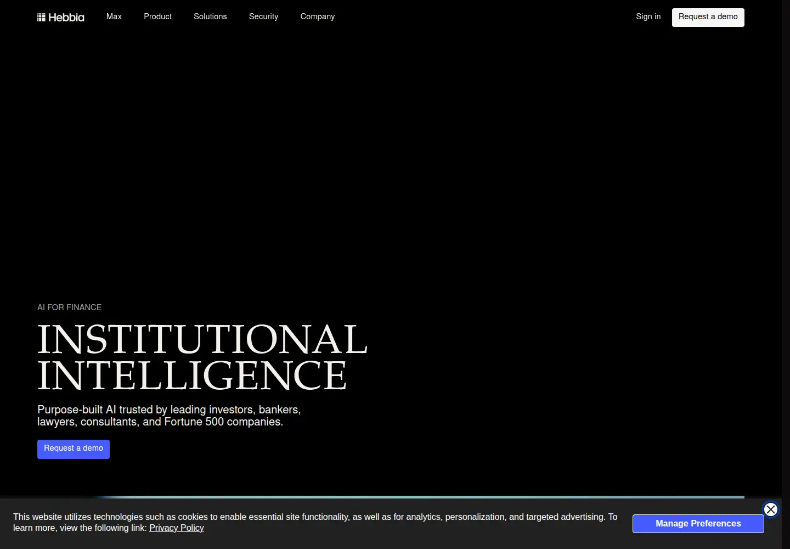
Task: Click the INSTITUTIONAL INTELLIGENCE headline
Action: point(202,357)
